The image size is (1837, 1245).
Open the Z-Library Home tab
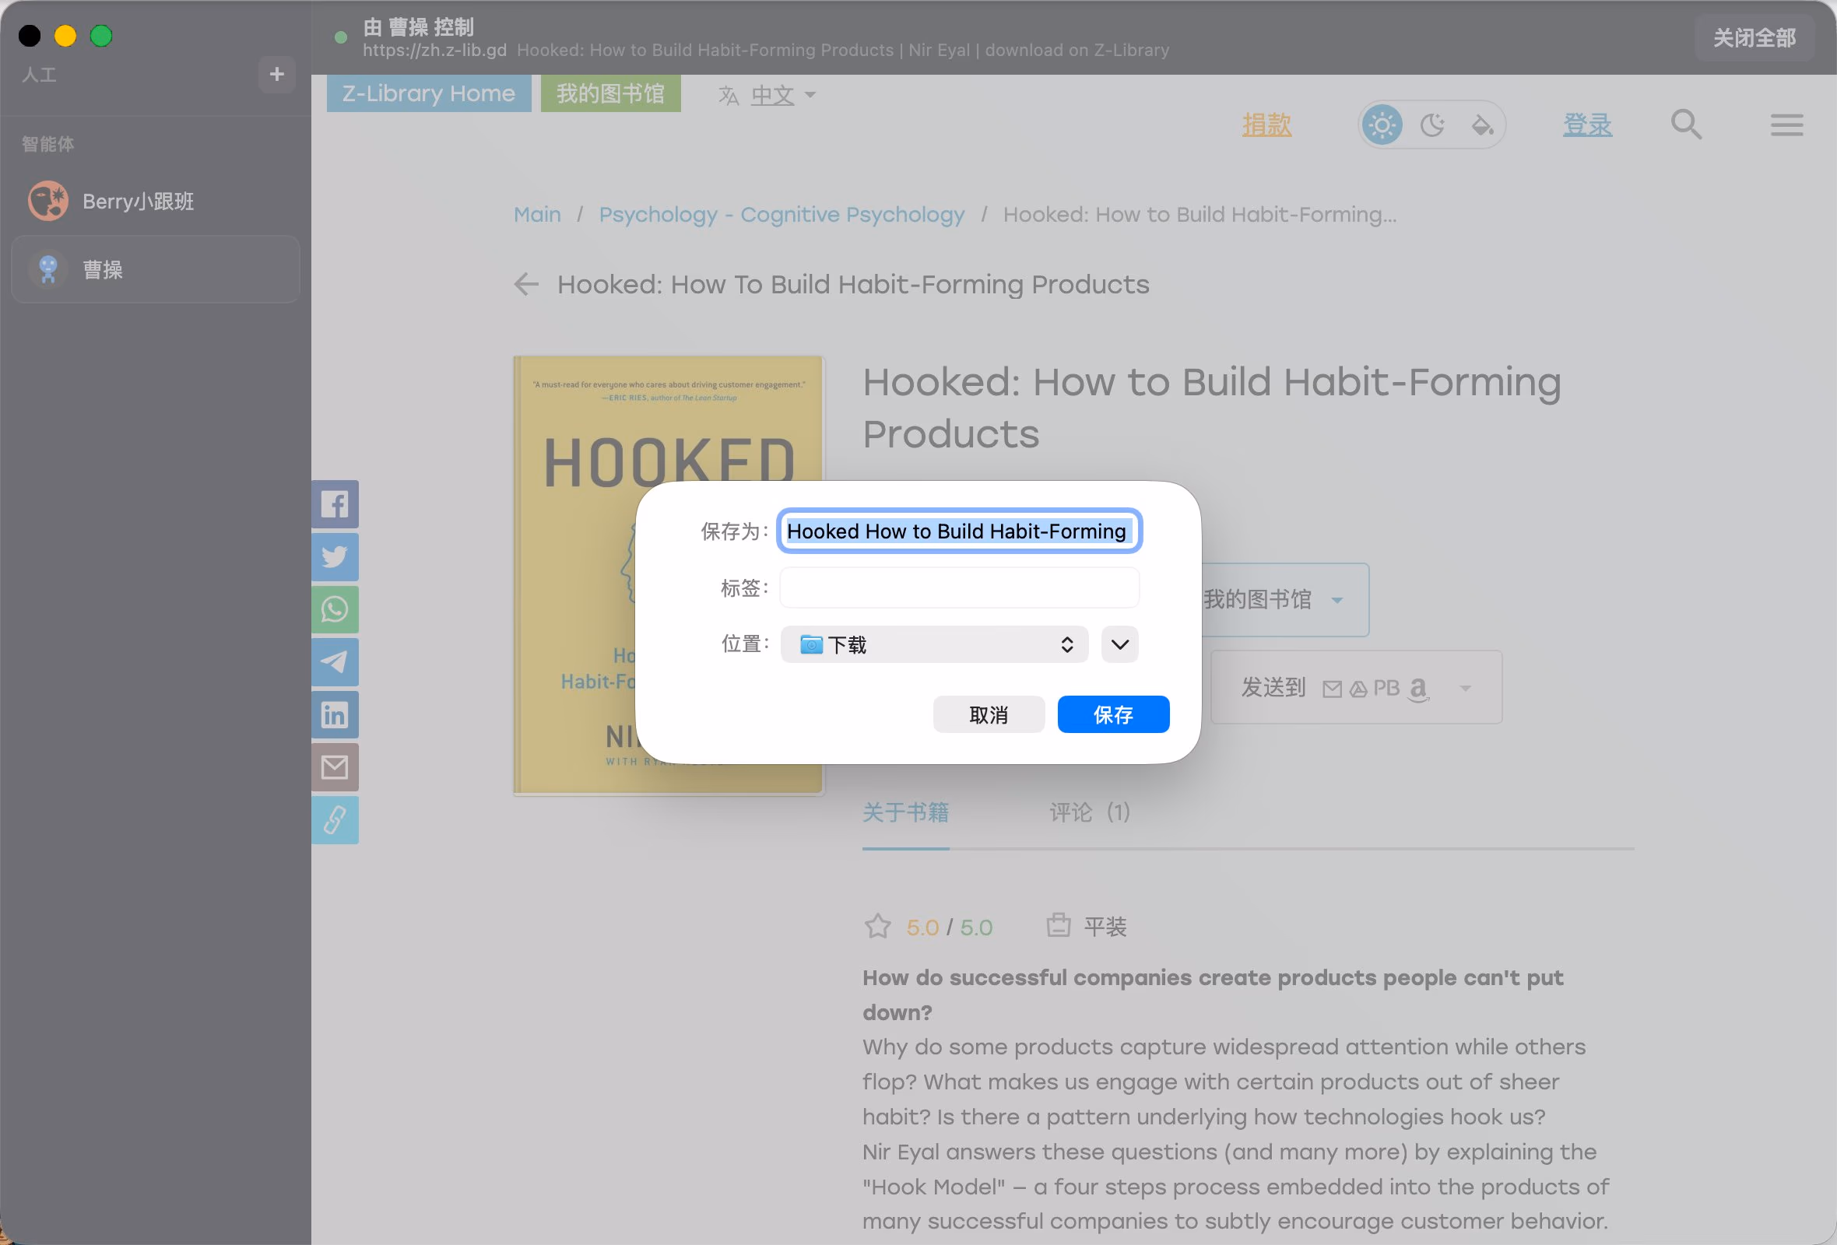[x=428, y=93]
